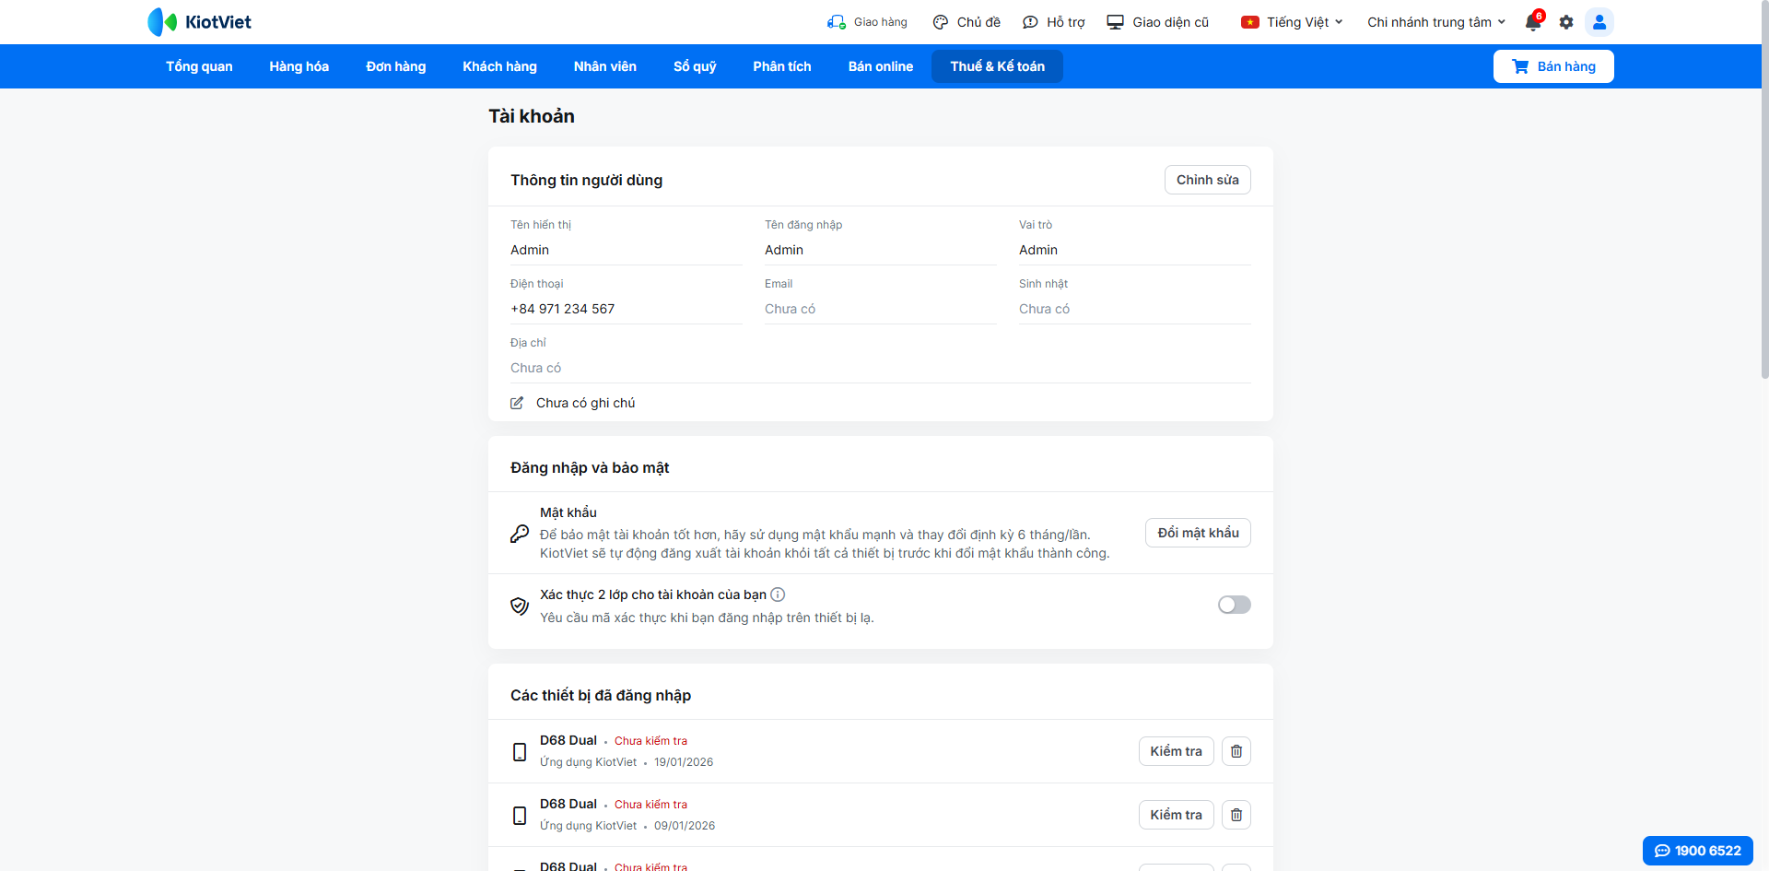Open the user profile avatar
Image resolution: width=1769 pixels, height=871 pixels.
[x=1599, y=22]
